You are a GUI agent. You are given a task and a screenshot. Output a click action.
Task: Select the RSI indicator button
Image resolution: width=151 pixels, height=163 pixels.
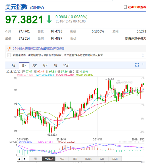tap(75, 159)
